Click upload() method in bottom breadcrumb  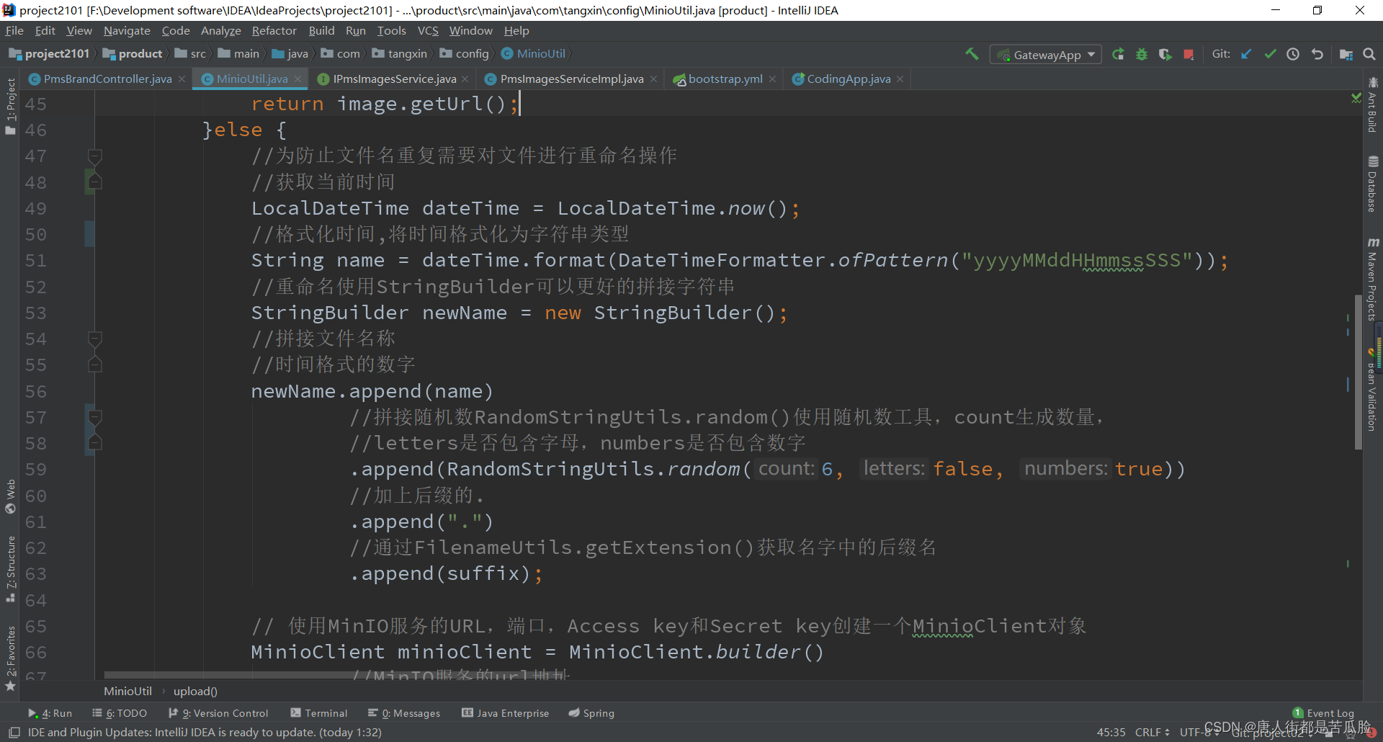pyautogui.click(x=195, y=692)
